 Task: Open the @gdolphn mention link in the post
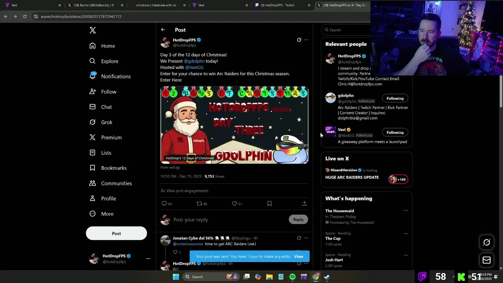click(194, 61)
